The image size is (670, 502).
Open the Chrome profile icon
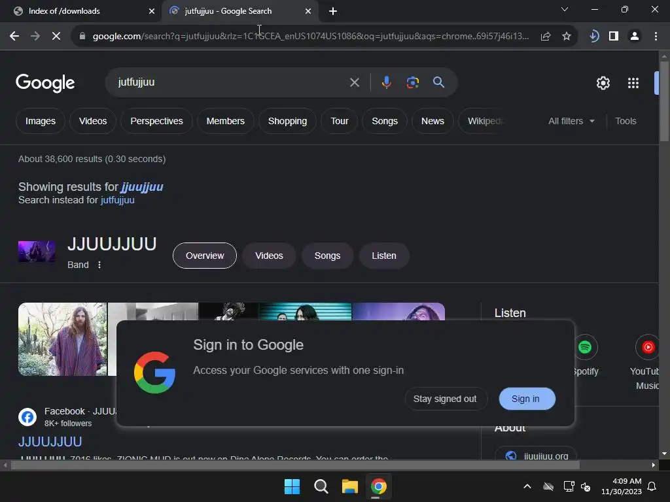635,37
